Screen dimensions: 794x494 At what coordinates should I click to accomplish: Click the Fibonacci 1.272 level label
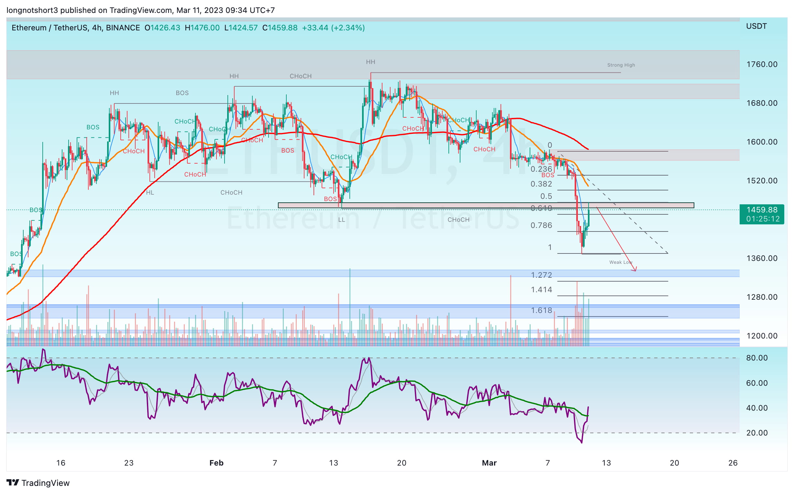[541, 275]
